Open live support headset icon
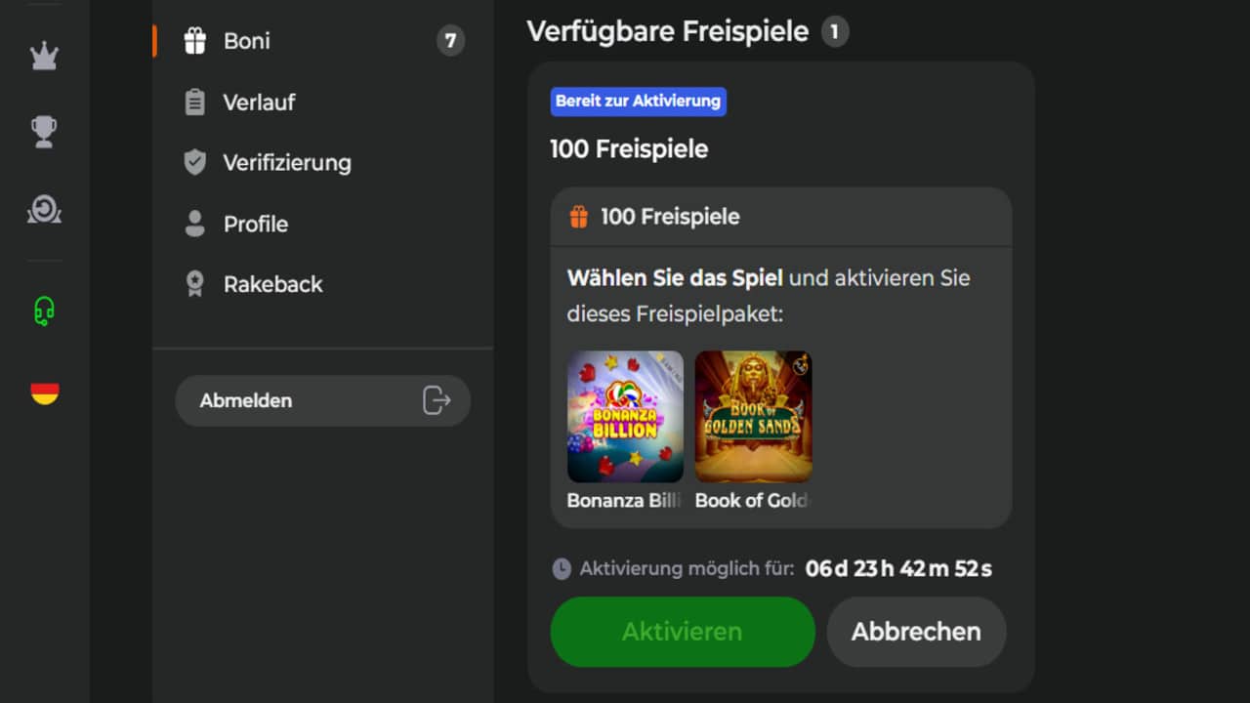1250x703 pixels. tap(44, 311)
